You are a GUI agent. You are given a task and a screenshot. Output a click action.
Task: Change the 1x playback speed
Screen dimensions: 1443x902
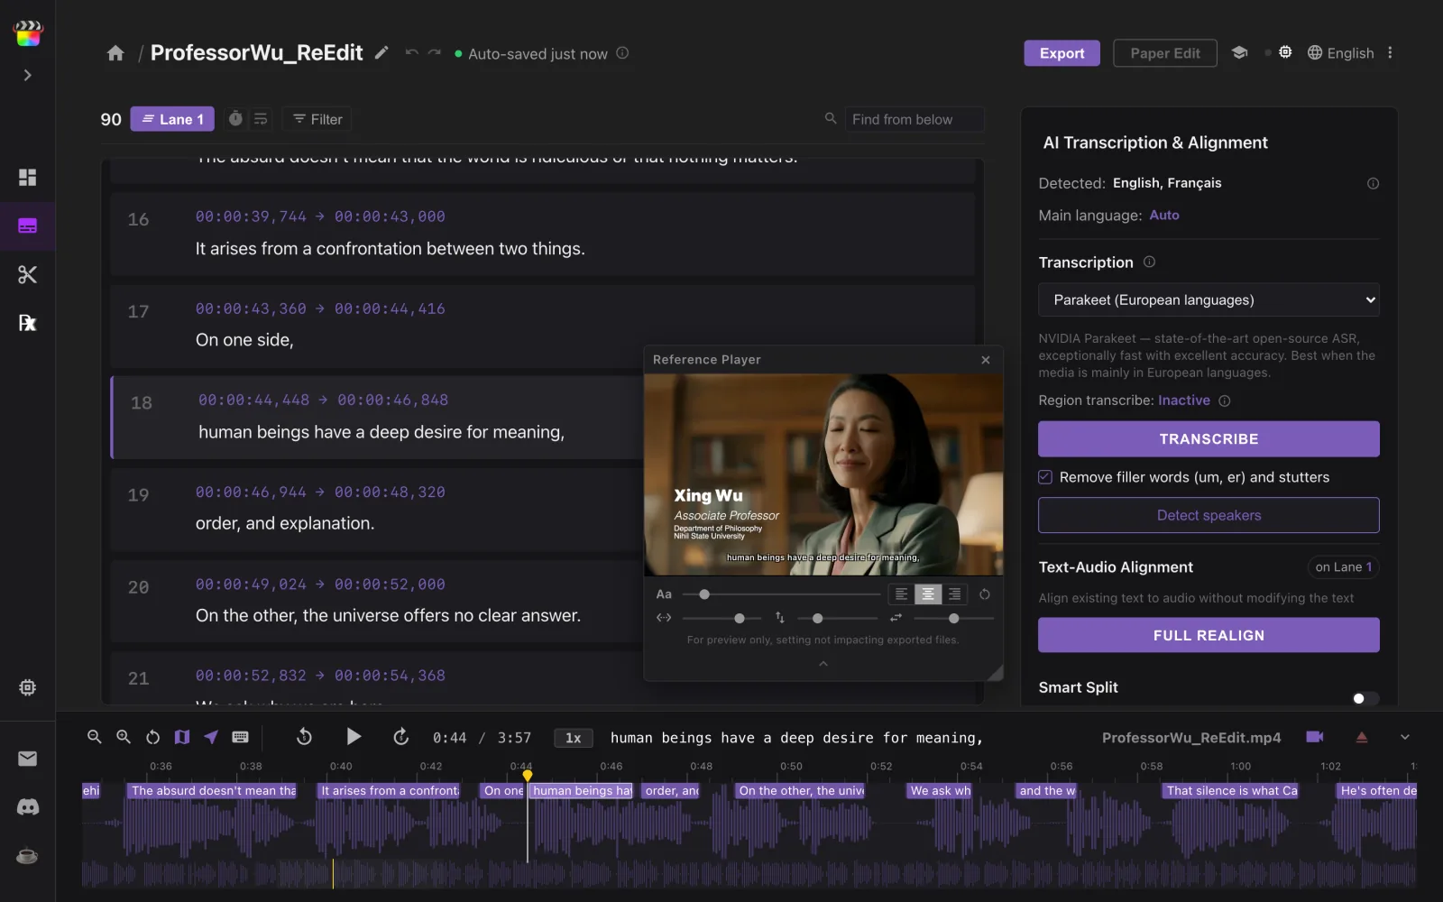pos(573,738)
